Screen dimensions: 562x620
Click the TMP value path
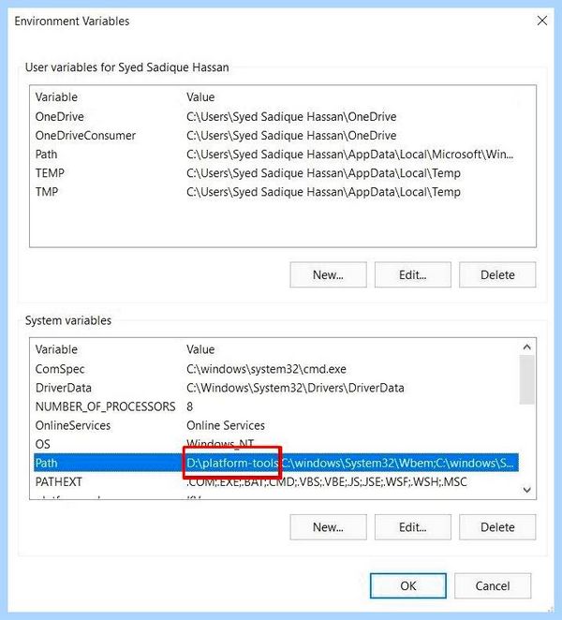pyautogui.click(x=323, y=192)
